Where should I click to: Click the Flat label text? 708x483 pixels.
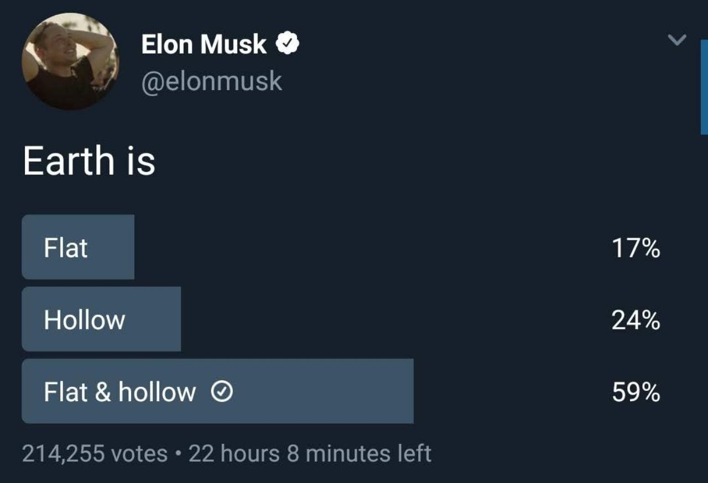(66, 248)
